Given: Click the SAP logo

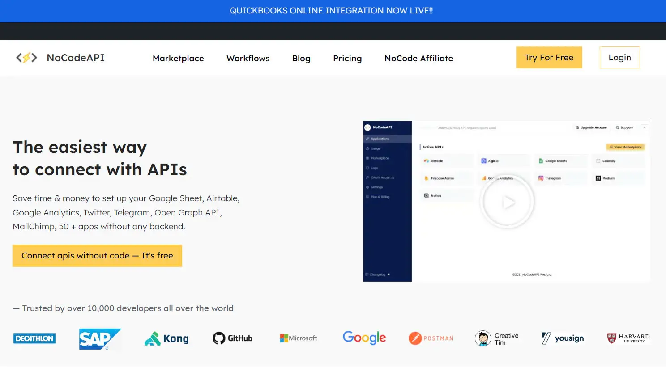Looking at the screenshot, I should (100, 339).
